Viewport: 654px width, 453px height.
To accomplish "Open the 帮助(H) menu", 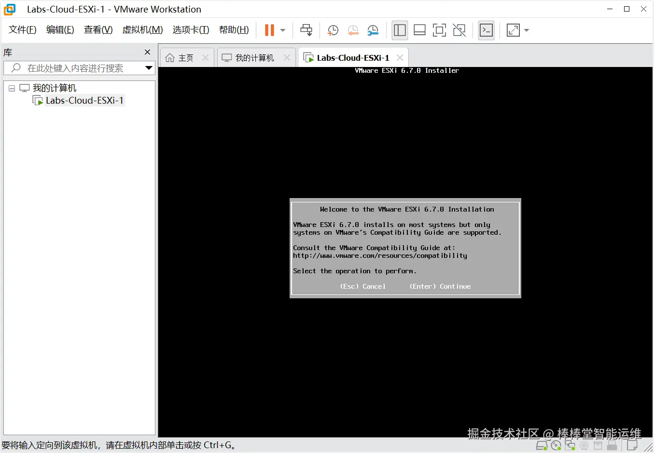I will pyautogui.click(x=234, y=30).
